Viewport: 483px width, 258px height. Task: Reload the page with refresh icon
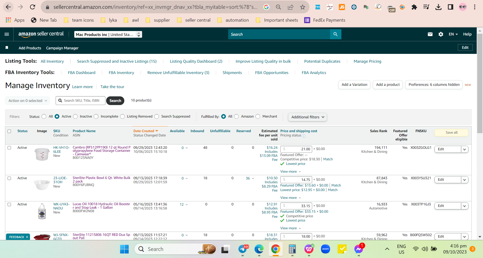(32, 7)
